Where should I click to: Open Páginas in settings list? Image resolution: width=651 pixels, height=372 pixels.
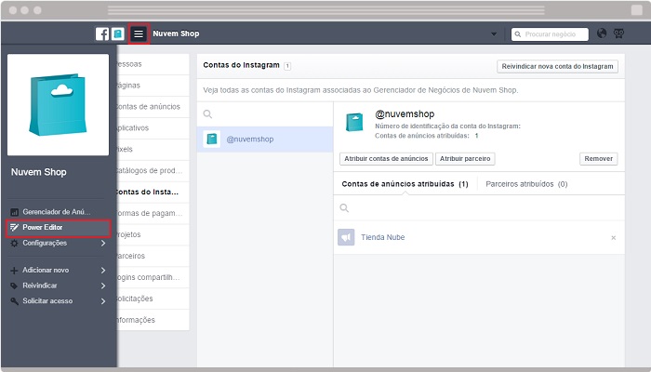pyautogui.click(x=153, y=86)
